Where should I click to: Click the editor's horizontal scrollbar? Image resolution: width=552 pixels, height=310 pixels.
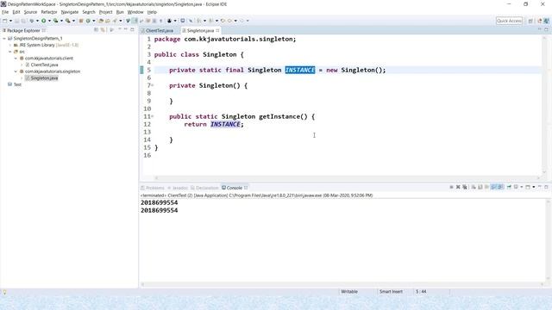[x=347, y=178]
